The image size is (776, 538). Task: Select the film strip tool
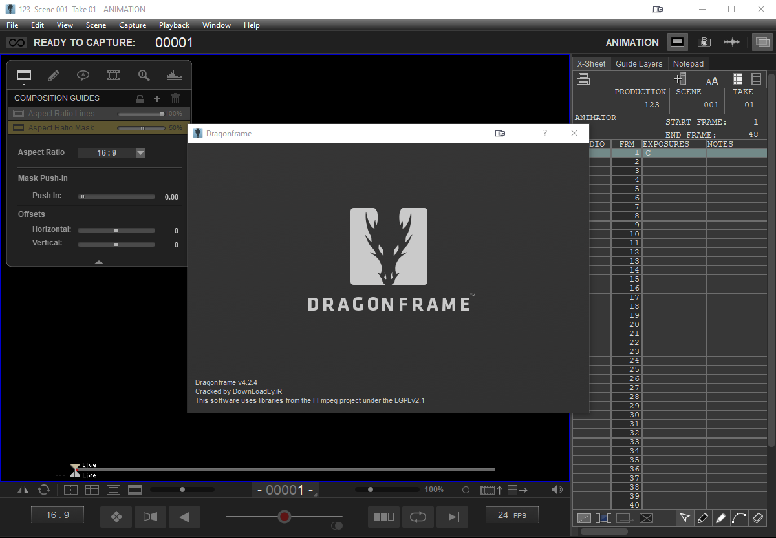coord(113,75)
